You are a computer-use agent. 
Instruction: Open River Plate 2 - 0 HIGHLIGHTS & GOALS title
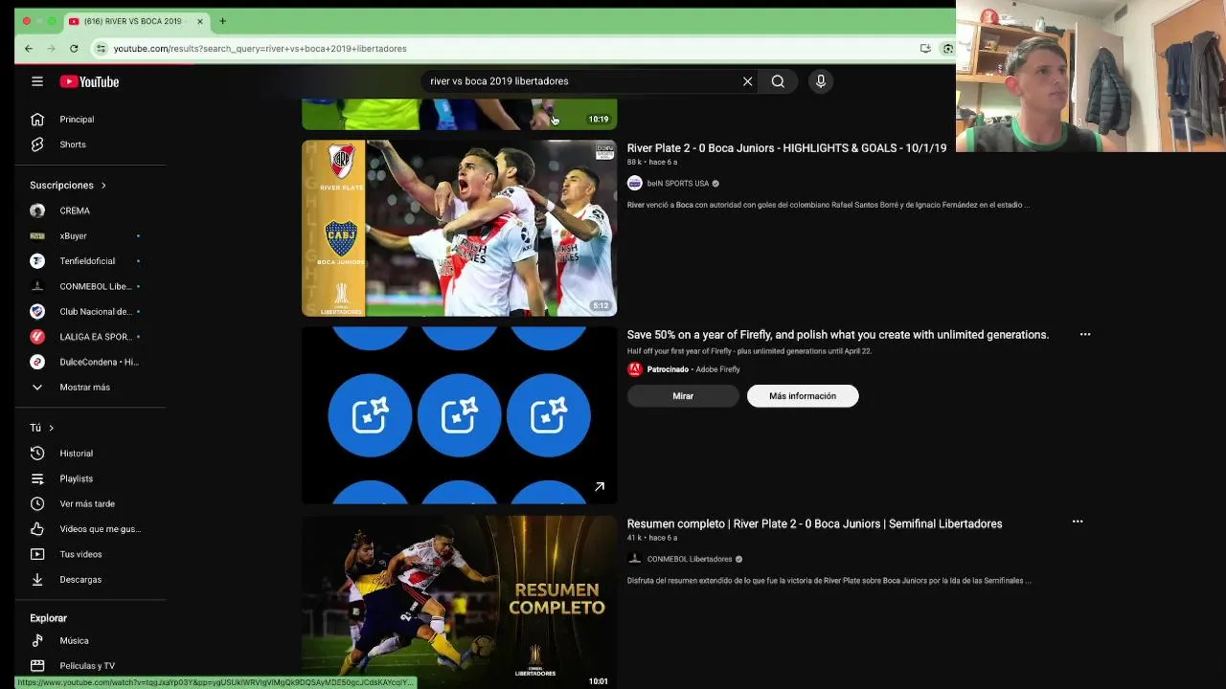click(786, 148)
